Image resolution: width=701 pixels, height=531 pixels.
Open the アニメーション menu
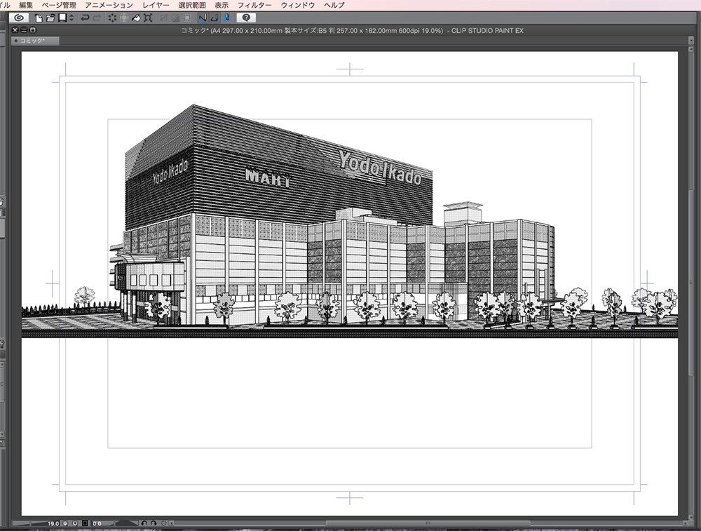pyautogui.click(x=109, y=5)
